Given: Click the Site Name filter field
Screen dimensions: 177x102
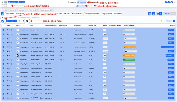Looking at the screenshot, I should pos(67,14).
